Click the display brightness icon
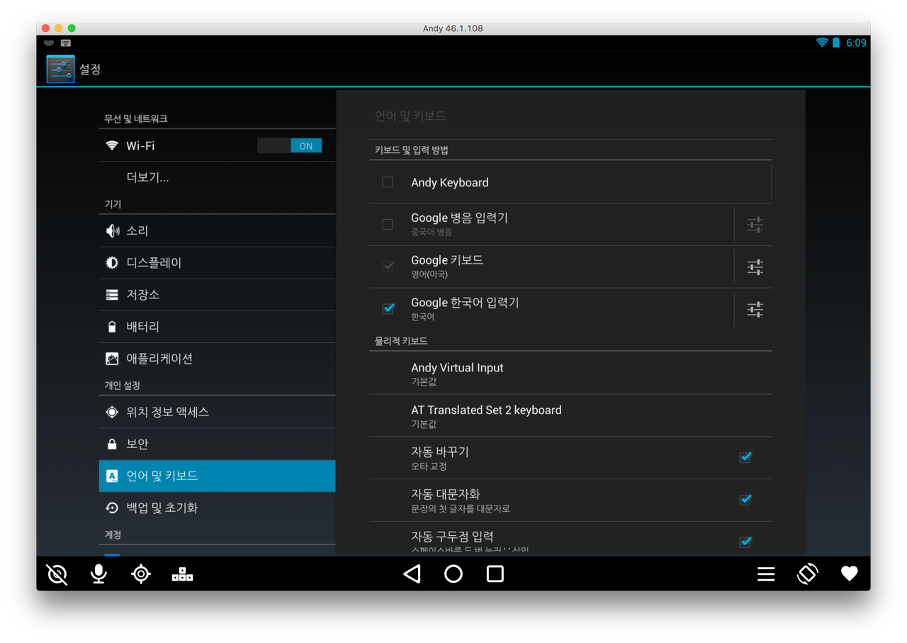Screen dimensions: 907x643 click(x=112, y=262)
